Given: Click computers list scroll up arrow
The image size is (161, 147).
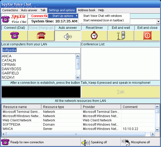Looking at the screenshot, I should (x=78, y=56).
